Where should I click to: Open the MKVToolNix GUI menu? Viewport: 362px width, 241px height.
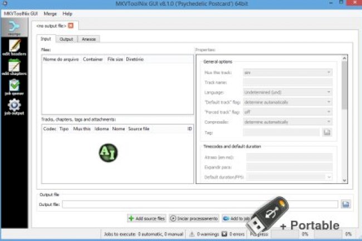tap(21, 13)
